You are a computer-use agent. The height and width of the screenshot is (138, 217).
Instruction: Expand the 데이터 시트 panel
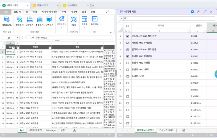pyautogui.click(x=205, y=12)
